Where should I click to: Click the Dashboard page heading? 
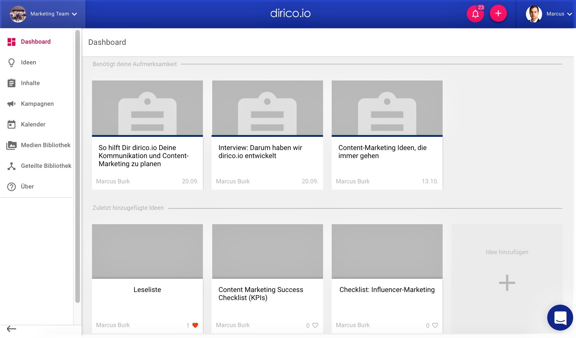(107, 42)
